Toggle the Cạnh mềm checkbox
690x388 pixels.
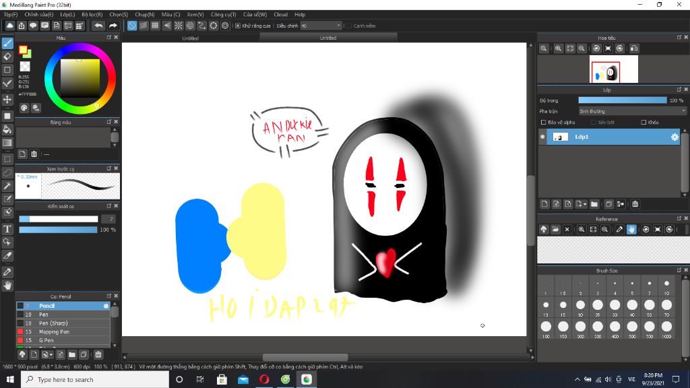(x=349, y=26)
